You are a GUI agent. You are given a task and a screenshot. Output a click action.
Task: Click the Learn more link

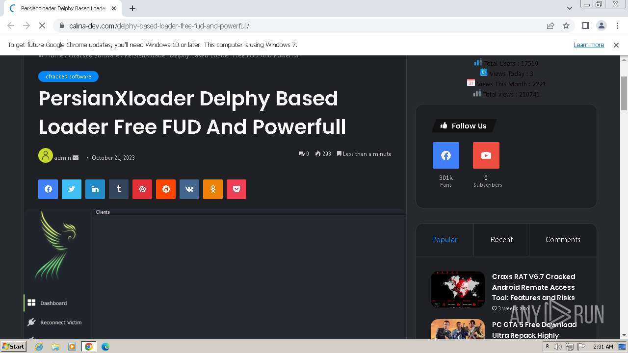tap(589, 45)
